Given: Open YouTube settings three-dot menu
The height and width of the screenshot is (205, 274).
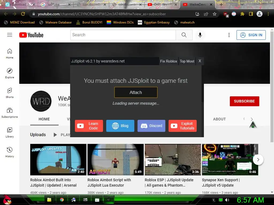Looking at the screenshot, I should pos(229,35).
